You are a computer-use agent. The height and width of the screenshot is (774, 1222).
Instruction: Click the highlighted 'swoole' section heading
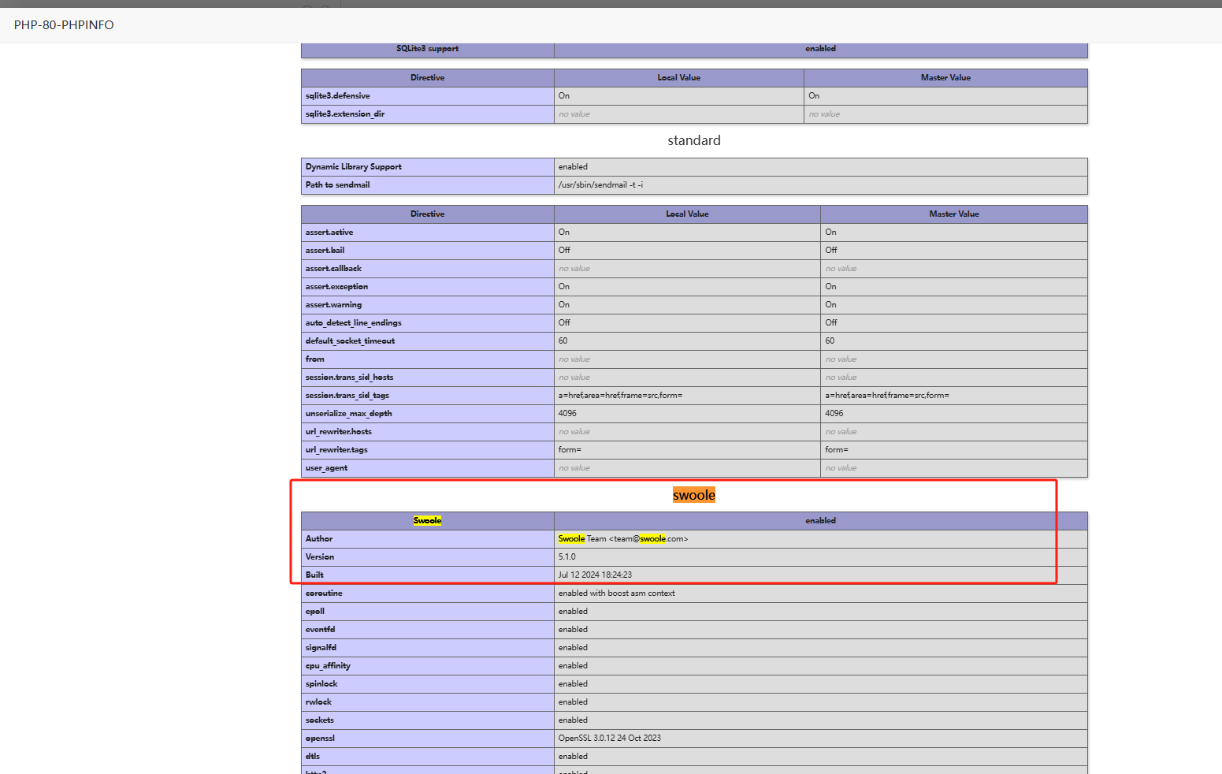tap(694, 495)
